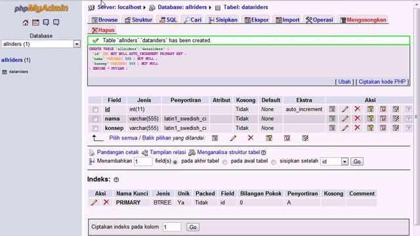
Task: Switch to the Cari tab
Action: [x=192, y=20]
